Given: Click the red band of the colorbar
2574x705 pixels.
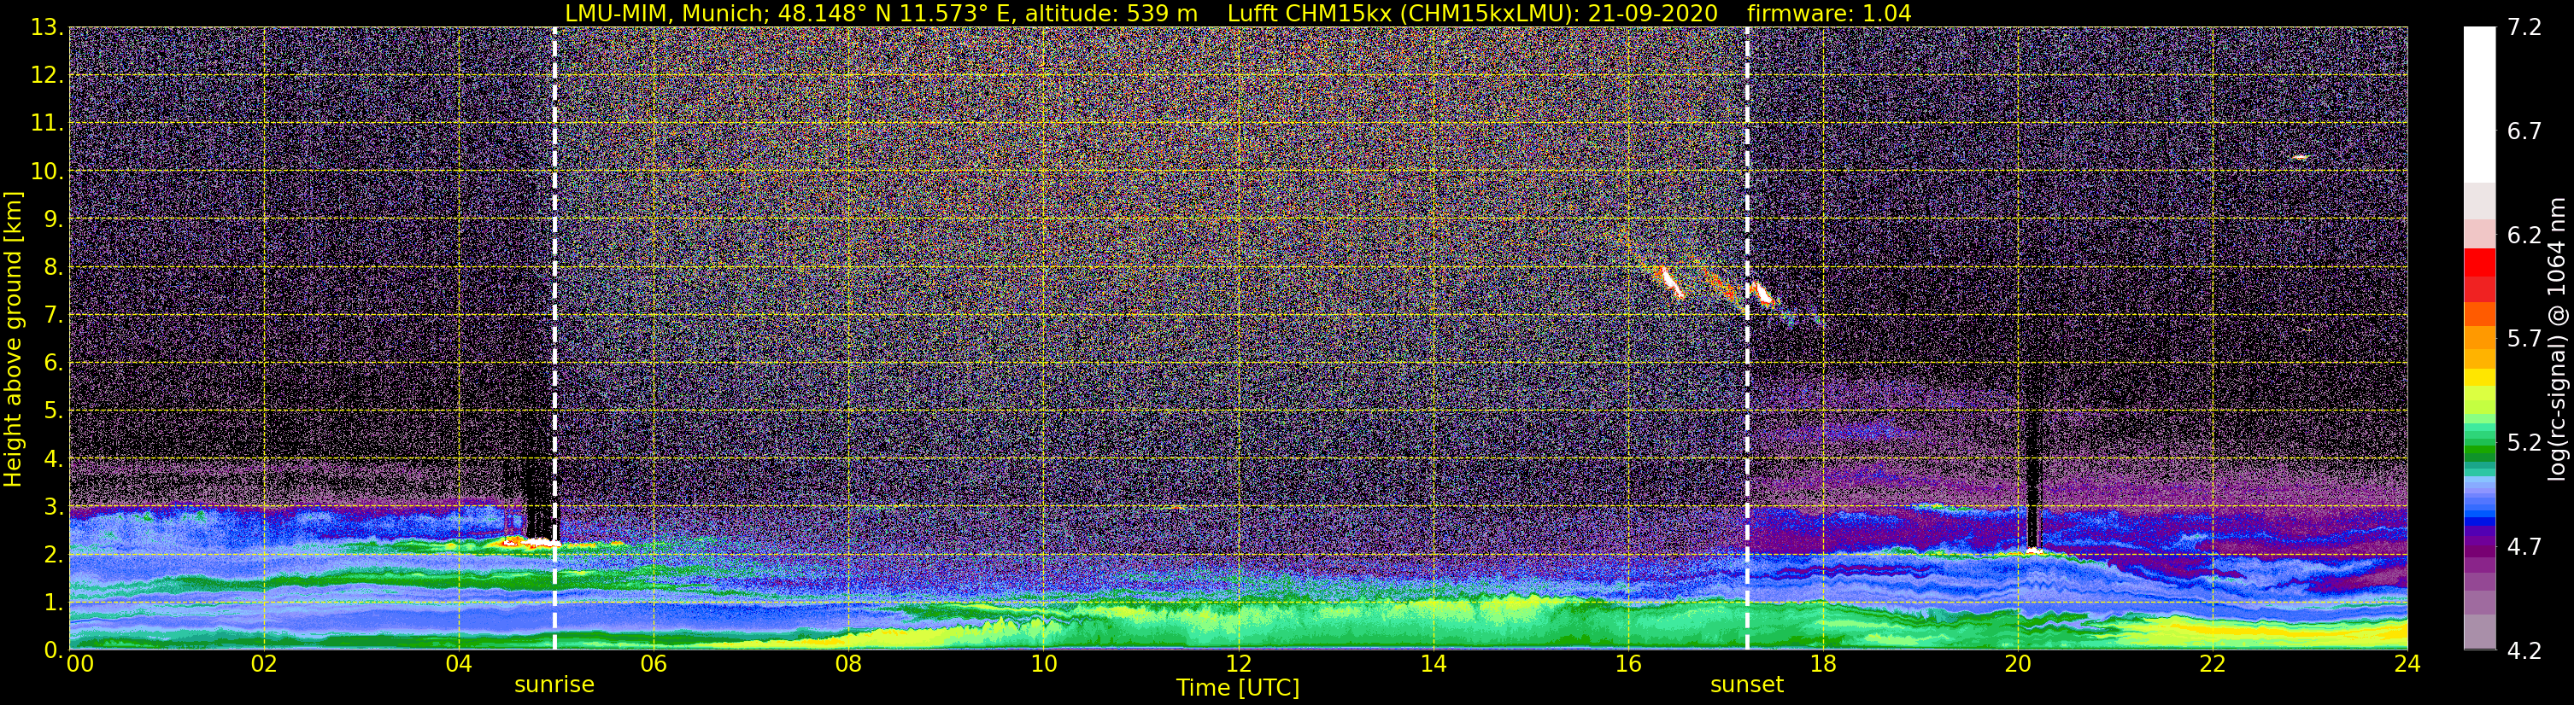Looking at the screenshot, I should 2479,275.
